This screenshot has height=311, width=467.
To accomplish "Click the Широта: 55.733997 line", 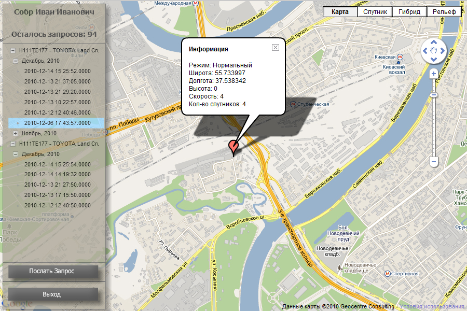I will [x=217, y=73].
